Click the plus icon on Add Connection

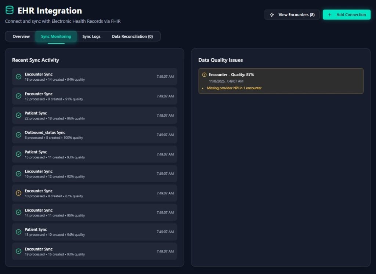[x=330, y=15]
